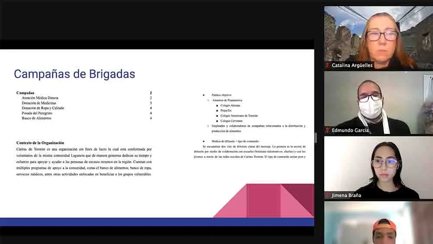Click muted mic icon beside Jimena Braña

point(327,195)
